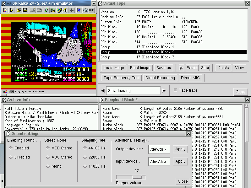The width and height of the screenshot is (251, 188).
Task: Click the floppy disk save icon
Action: pyautogui.click(x=25, y=10)
